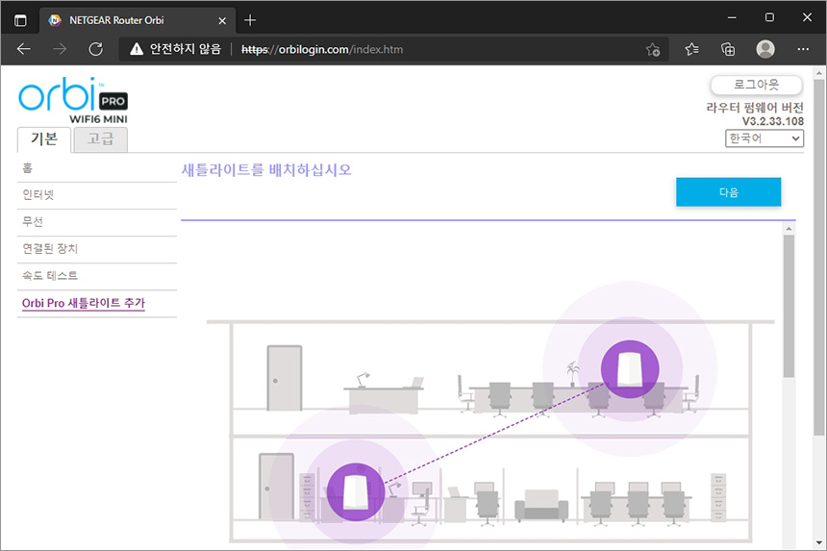
Task: Maximize the browser window
Action: coord(769,17)
